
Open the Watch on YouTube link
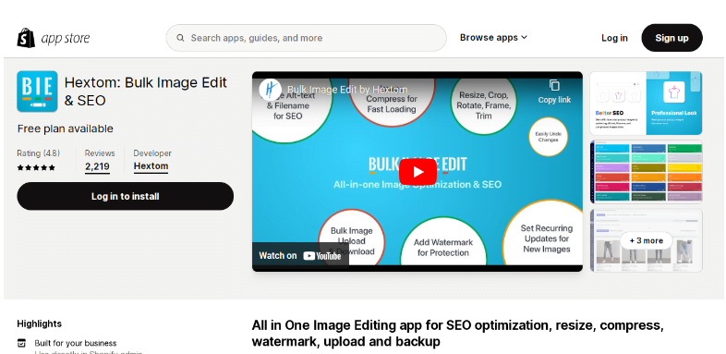click(x=300, y=256)
